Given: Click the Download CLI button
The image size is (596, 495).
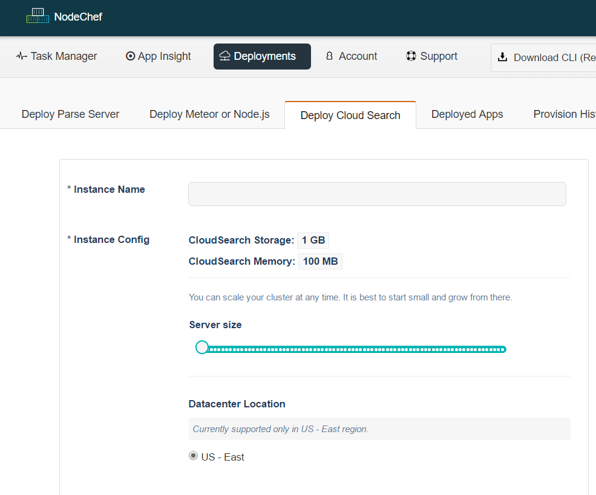Looking at the screenshot, I should (543, 57).
